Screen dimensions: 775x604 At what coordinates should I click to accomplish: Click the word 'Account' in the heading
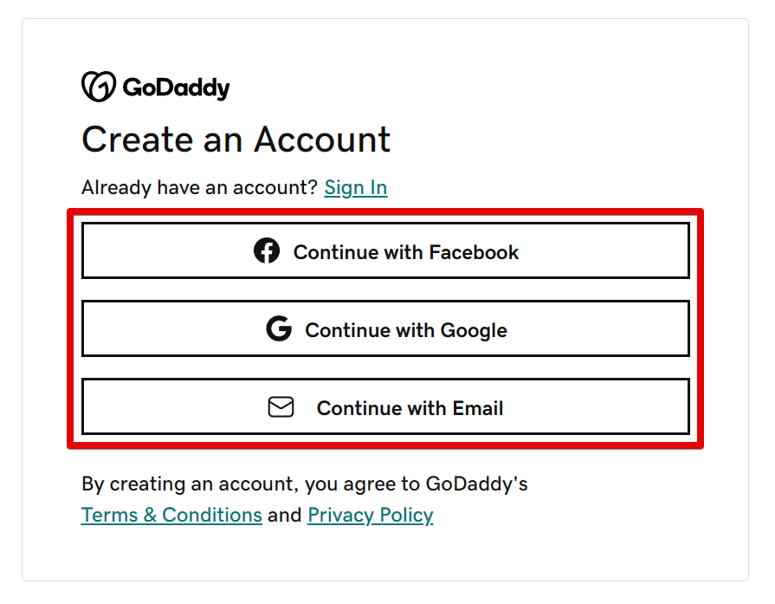point(322,140)
